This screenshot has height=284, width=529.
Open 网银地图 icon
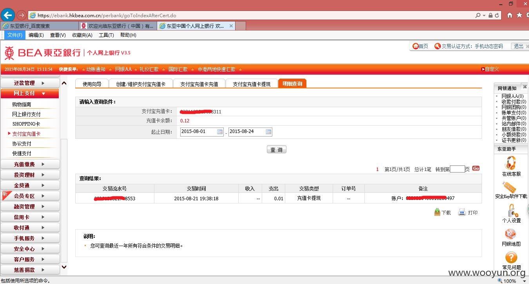click(511, 234)
